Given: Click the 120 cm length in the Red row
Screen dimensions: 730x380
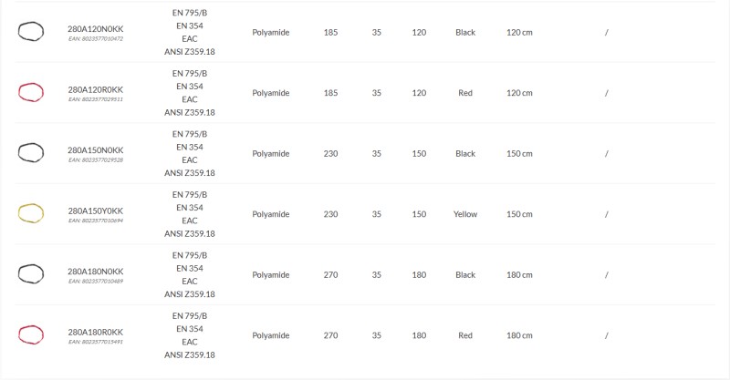Looking at the screenshot, I should point(519,93).
